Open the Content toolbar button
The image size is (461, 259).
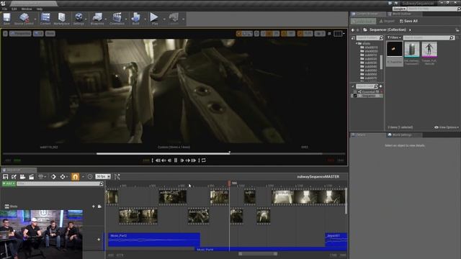point(45,19)
